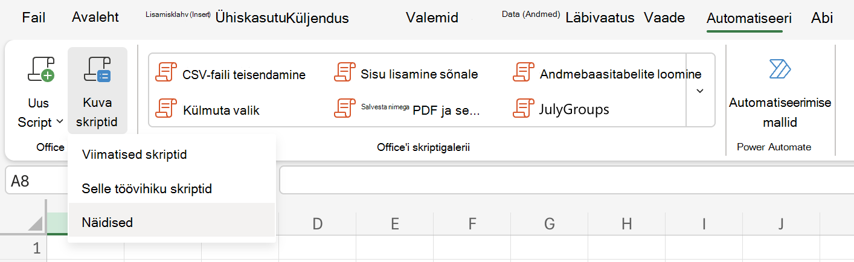854x262 pixels.
Task: Click the Uus Script icon
Action: pos(42,69)
